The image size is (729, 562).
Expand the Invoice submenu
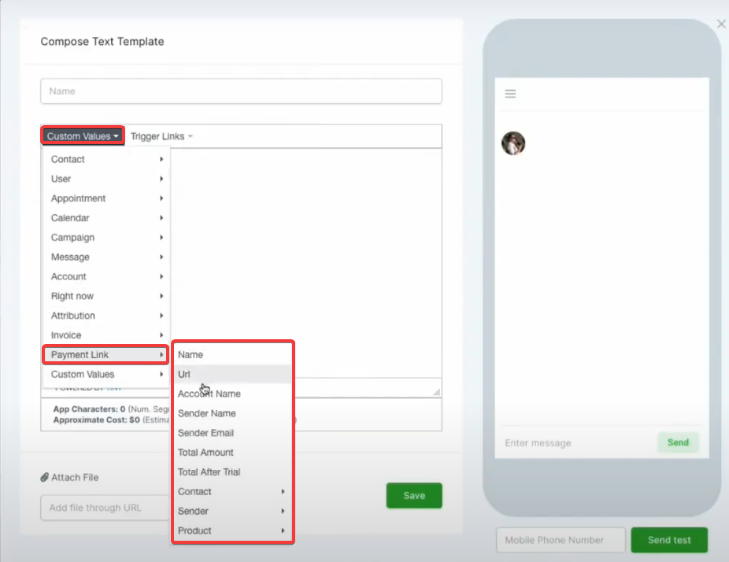pyautogui.click(x=106, y=335)
